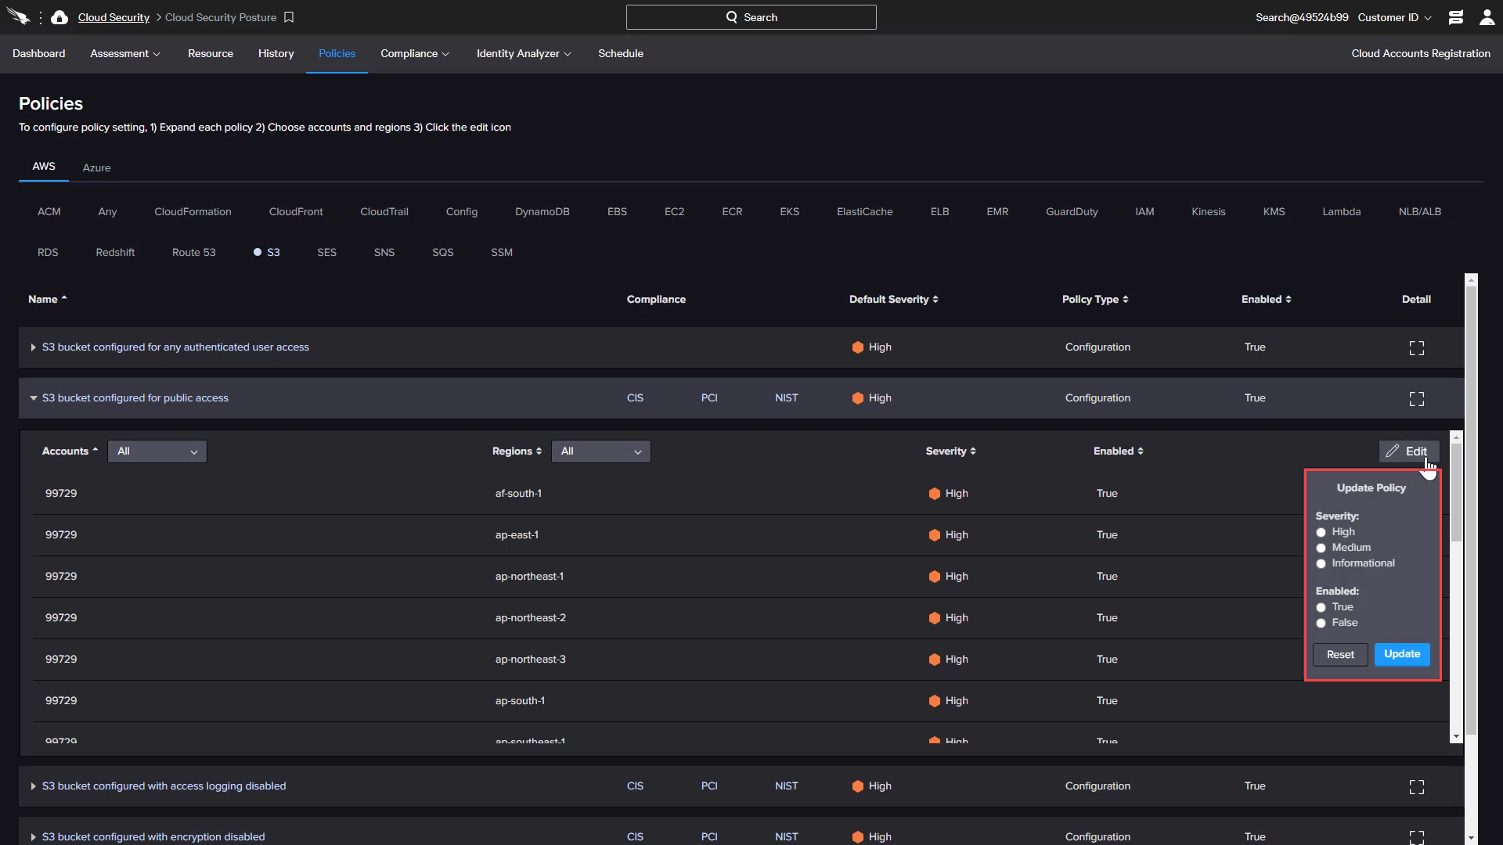Set Enabled to False radio option
The width and height of the screenshot is (1503, 845).
coord(1321,623)
